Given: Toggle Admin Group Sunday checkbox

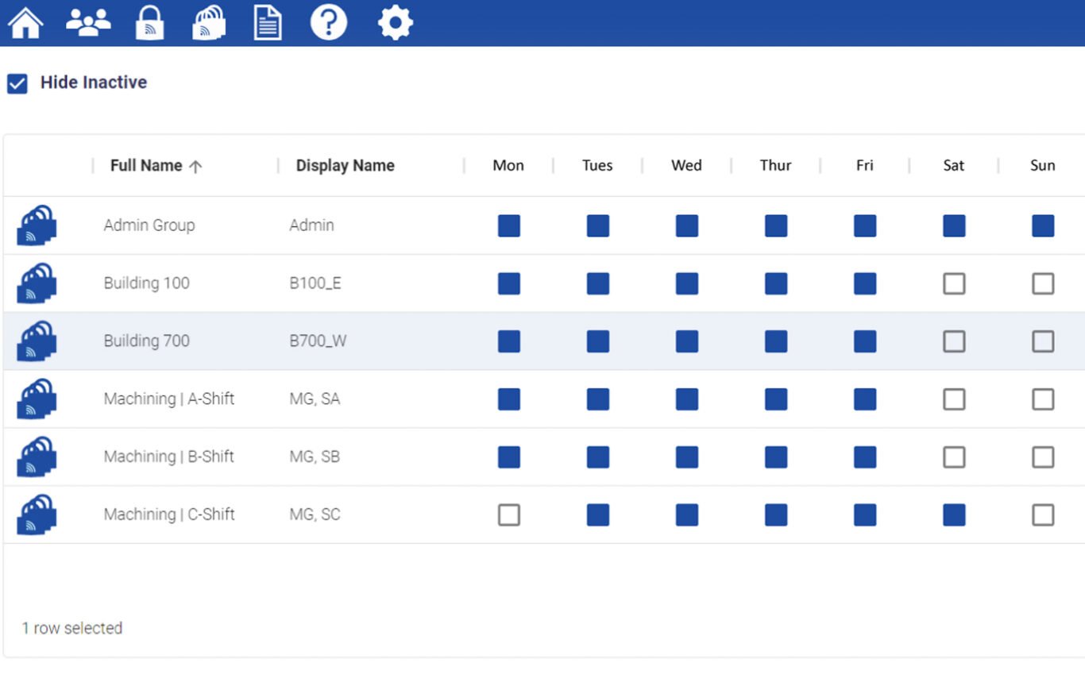Looking at the screenshot, I should coord(1043,226).
